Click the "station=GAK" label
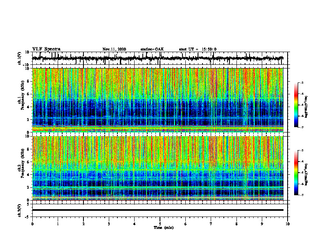324x251 pixels. pos(152,49)
